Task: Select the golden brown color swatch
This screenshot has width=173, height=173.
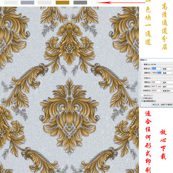Action: point(62,2)
